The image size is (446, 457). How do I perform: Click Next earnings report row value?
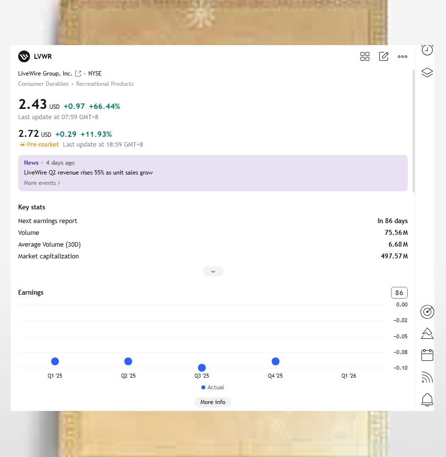(392, 221)
